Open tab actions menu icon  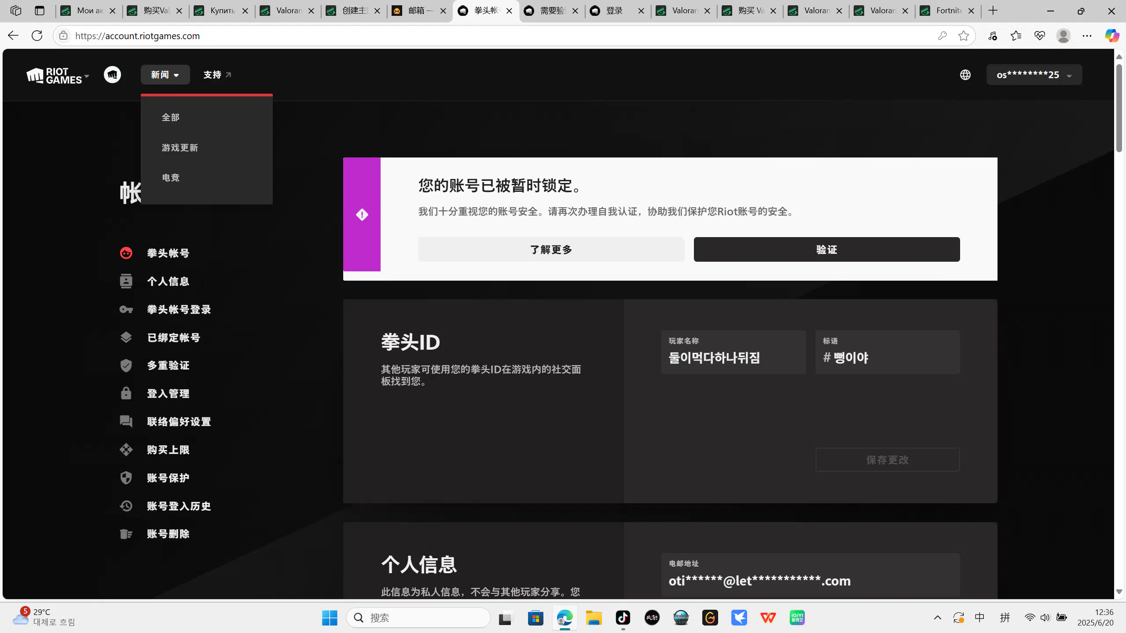(x=40, y=11)
